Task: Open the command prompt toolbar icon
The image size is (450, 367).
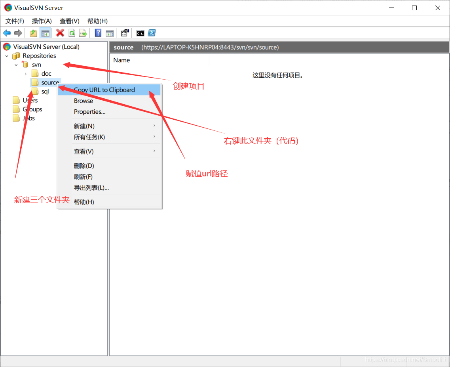Action: (141, 33)
